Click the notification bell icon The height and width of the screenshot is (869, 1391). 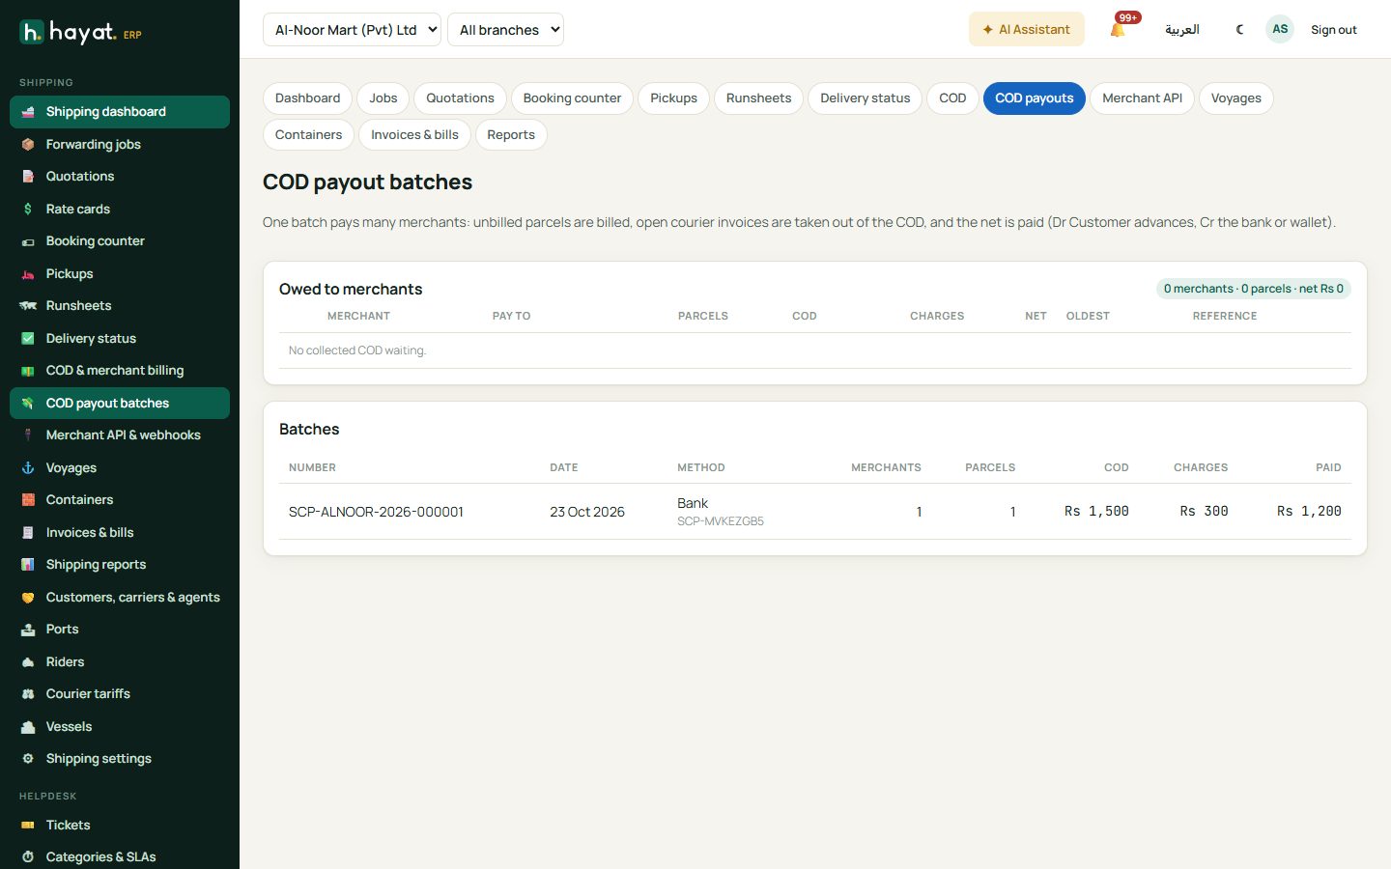pos(1118,29)
